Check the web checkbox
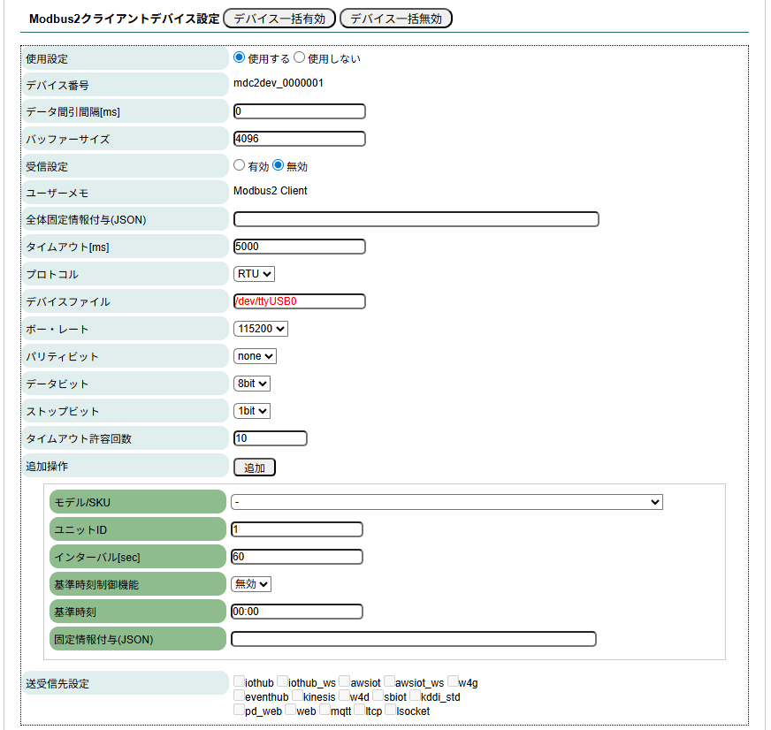Image resolution: width=771 pixels, height=730 pixels. click(290, 710)
